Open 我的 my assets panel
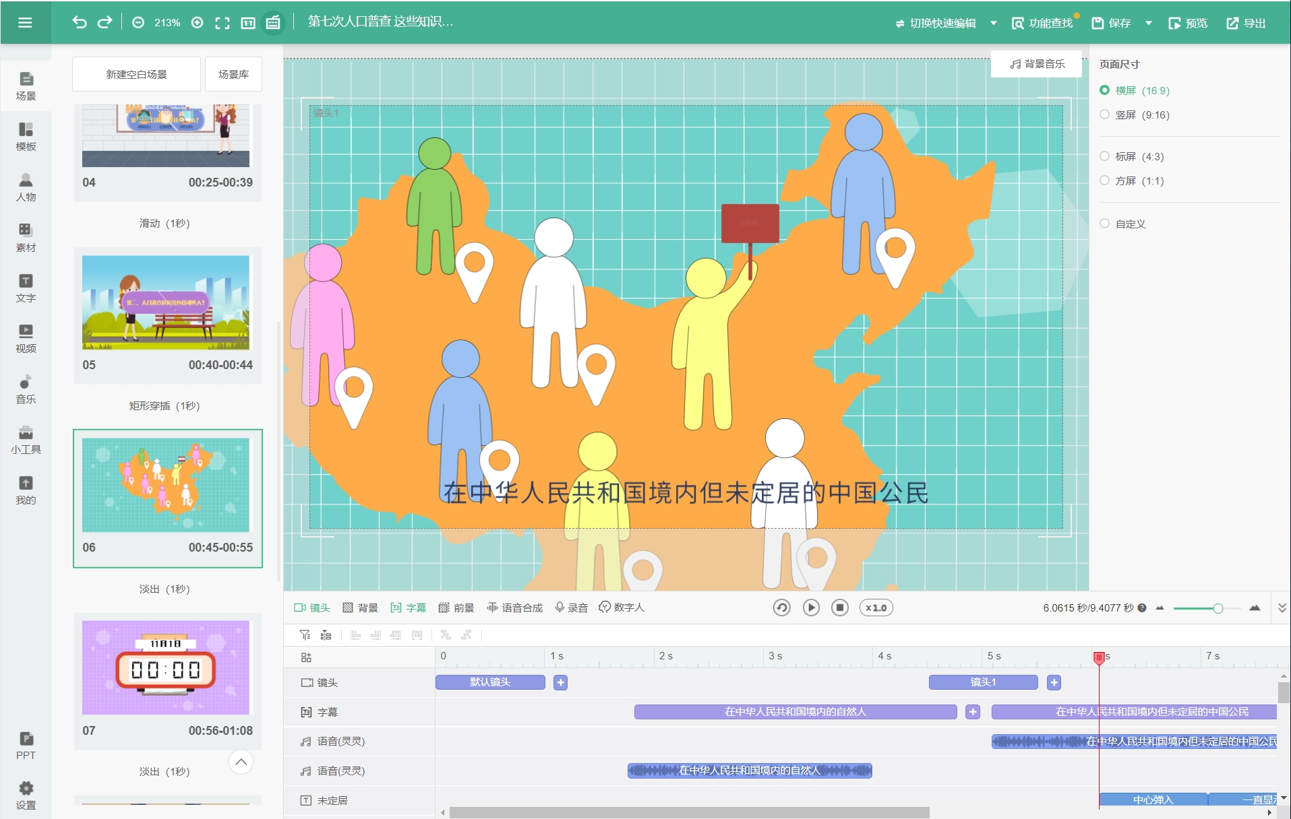The height and width of the screenshot is (819, 1291). click(26, 490)
